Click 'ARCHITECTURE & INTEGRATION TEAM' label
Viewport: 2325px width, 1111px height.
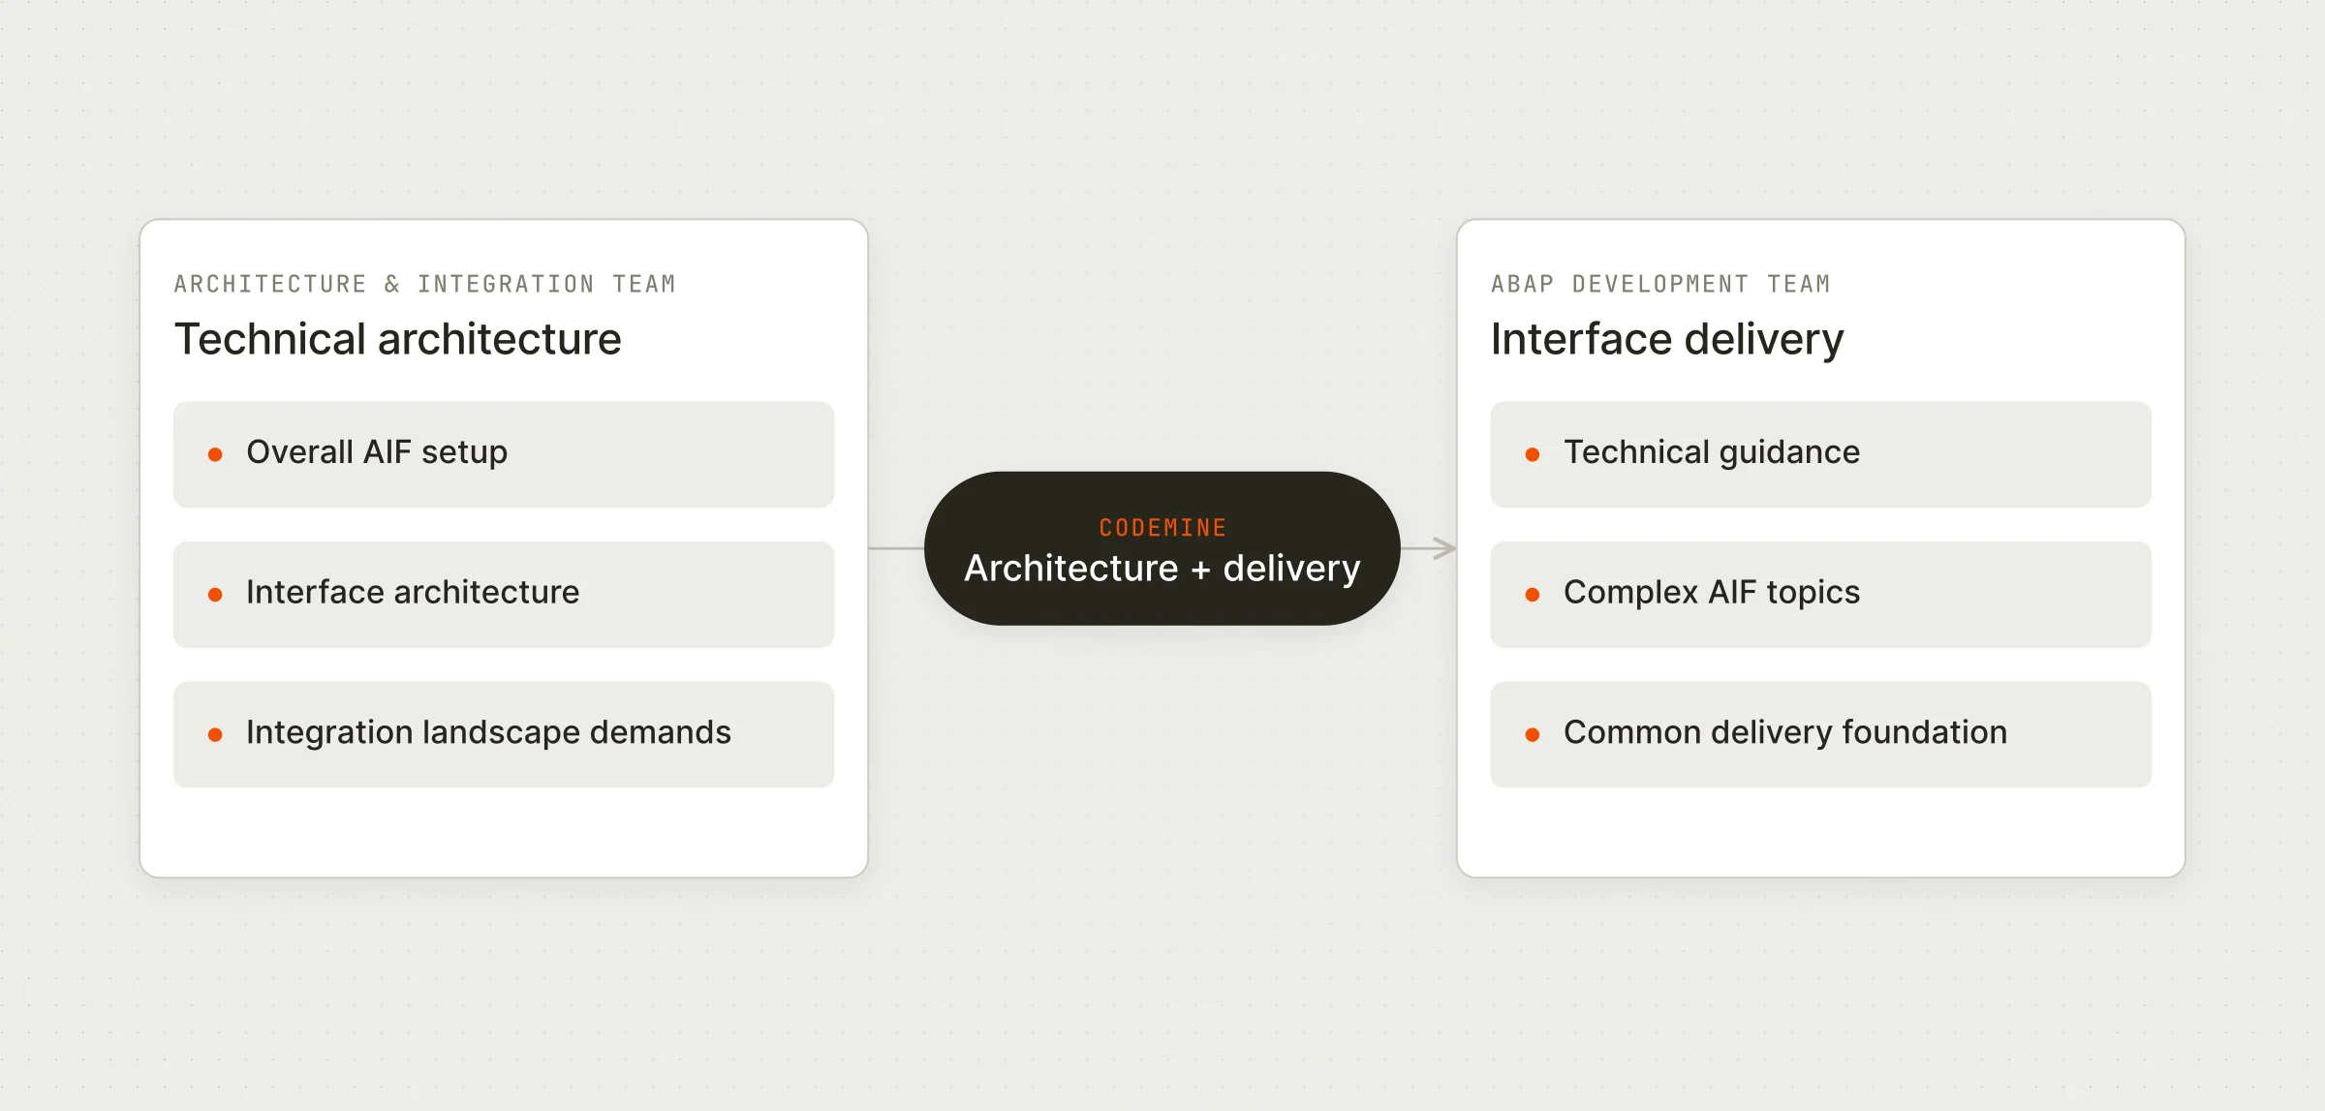tap(425, 284)
